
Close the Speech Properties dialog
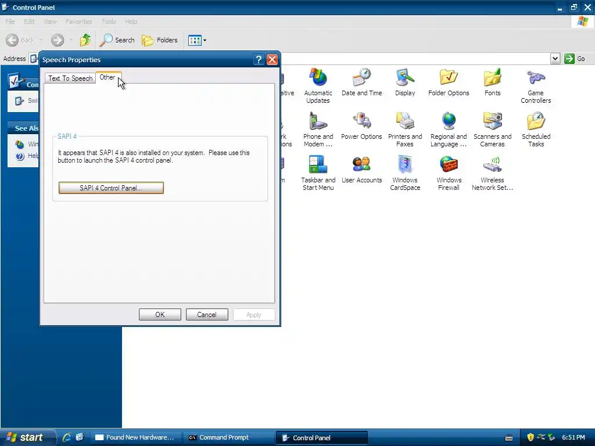tap(272, 60)
